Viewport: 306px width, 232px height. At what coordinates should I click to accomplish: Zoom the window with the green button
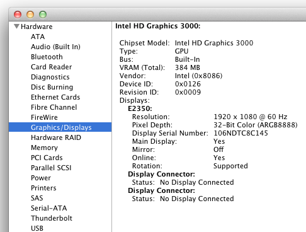pos(43,14)
